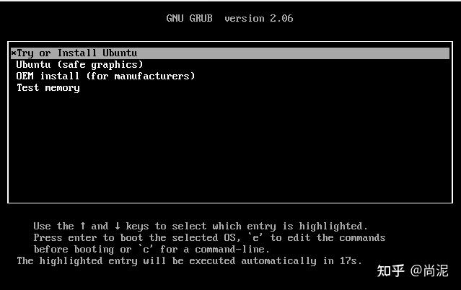Click the down arrow symbol in help text

coord(118,226)
